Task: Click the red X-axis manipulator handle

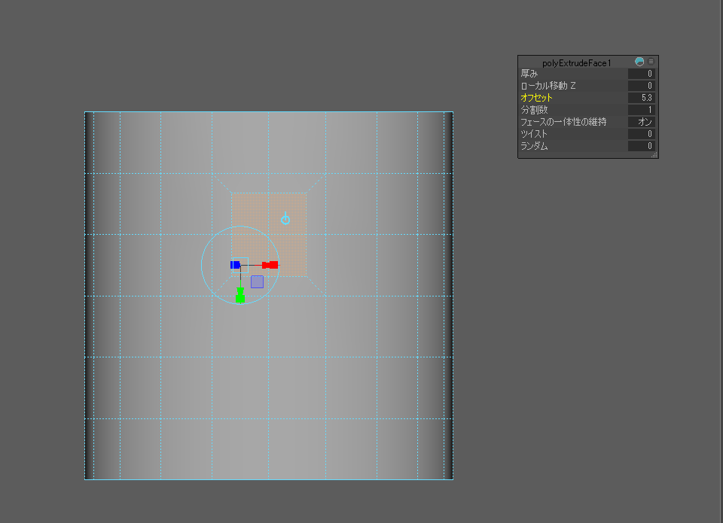Action: pyautogui.click(x=270, y=265)
